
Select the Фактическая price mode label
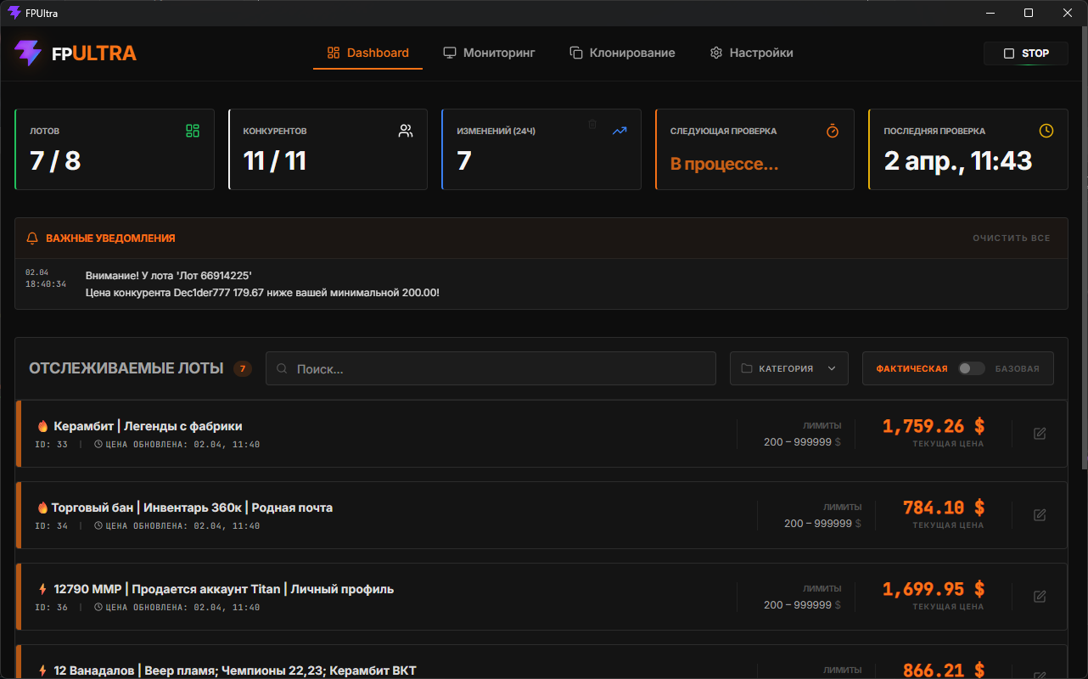pos(911,368)
